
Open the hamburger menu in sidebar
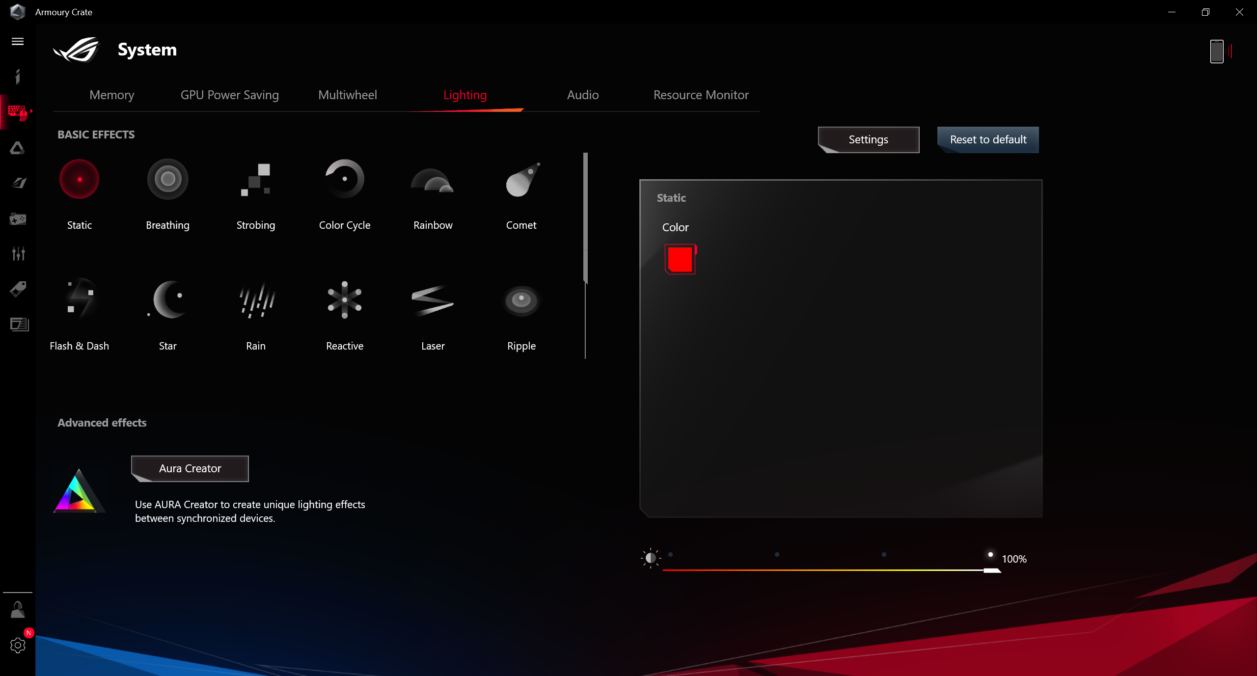(x=18, y=42)
